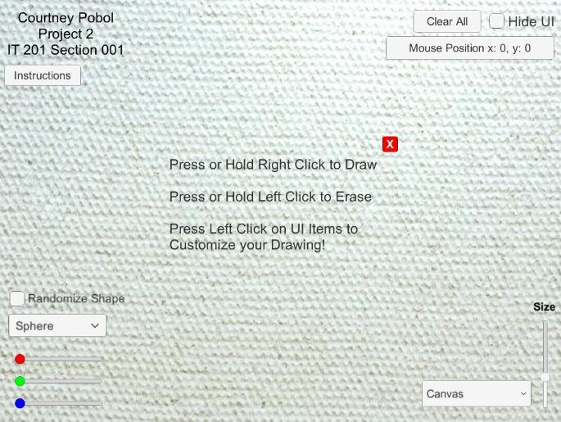561x422 pixels.
Task: Click the red color slider handle
Action: pos(20,359)
